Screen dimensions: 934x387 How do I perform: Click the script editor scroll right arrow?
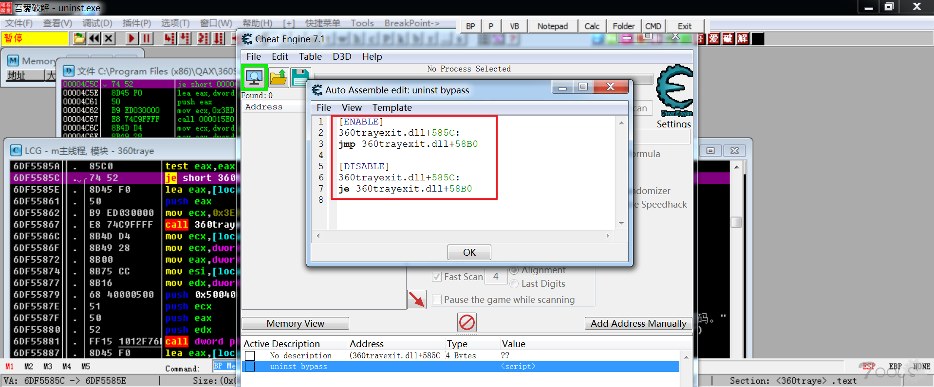[608, 236]
